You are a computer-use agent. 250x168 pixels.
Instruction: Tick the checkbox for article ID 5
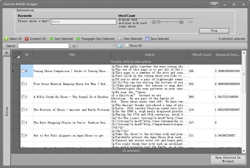coord(23,136)
